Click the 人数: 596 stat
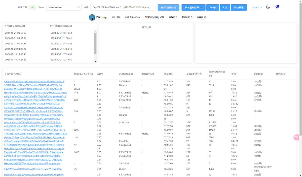The width and height of the screenshot is (302, 177). [x=116, y=17]
